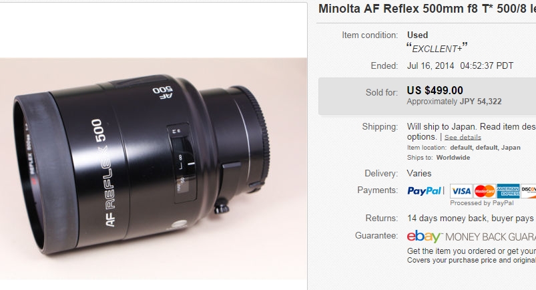This screenshot has width=536, height=290.
Task: Click the Minolta lens product photo
Action: tap(154, 168)
